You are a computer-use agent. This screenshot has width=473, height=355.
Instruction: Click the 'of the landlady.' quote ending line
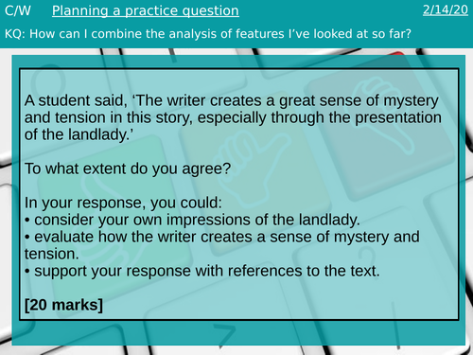coord(79,134)
